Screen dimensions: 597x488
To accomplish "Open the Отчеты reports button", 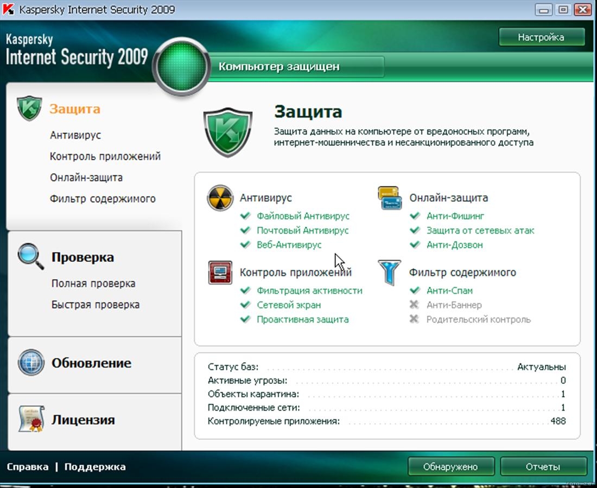I will (543, 467).
